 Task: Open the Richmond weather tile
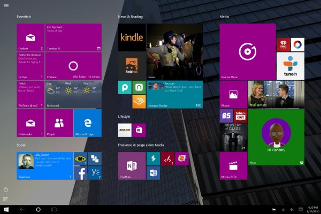(73, 94)
